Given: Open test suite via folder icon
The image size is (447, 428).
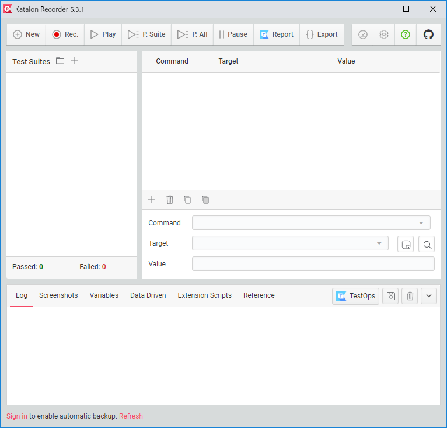Looking at the screenshot, I should 60,61.
